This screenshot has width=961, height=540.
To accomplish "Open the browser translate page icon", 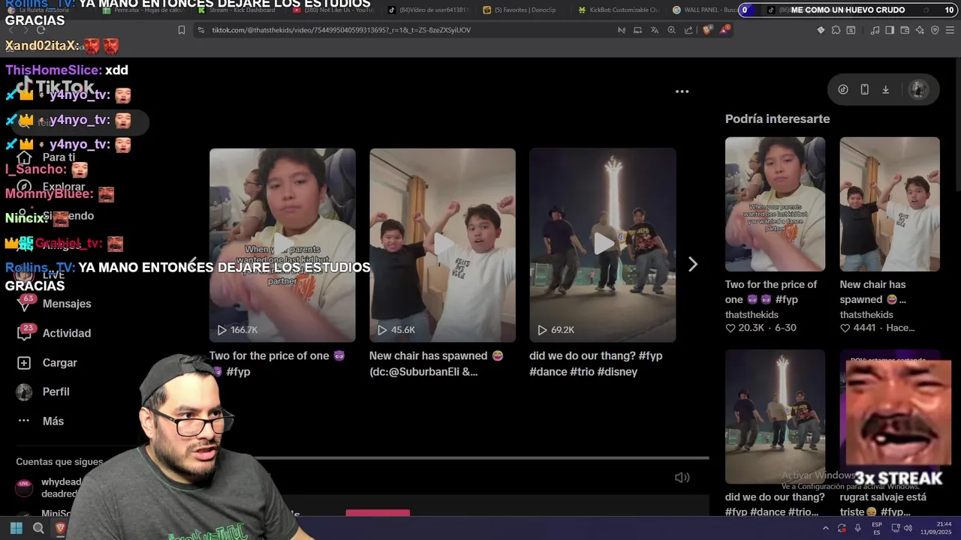I will pyautogui.click(x=654, y=30).
